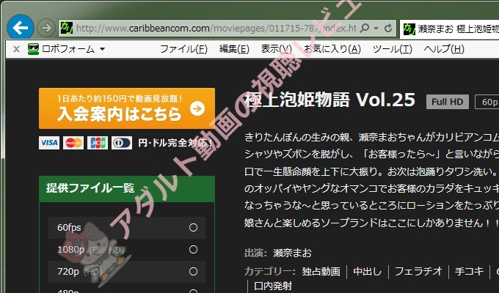The height and width of the screenshot is (293, 499).
Task: Click the JCB card logo
Action: pyautogui.click(x=98, y=143)
